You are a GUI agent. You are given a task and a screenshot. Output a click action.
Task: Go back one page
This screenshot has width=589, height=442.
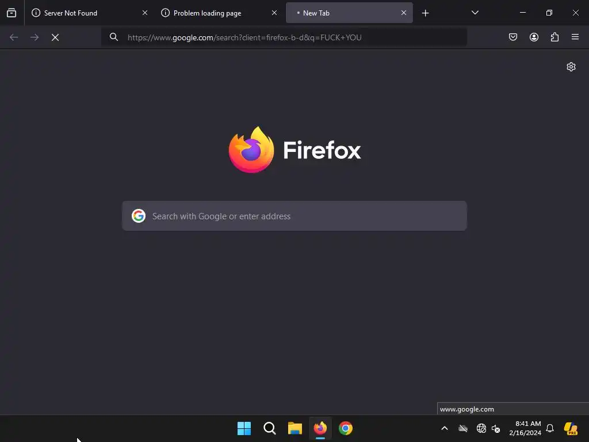pos(14,37)
